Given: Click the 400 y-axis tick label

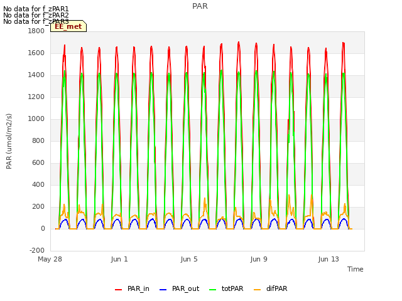Looking at the screenshot, I should [38, 185].
